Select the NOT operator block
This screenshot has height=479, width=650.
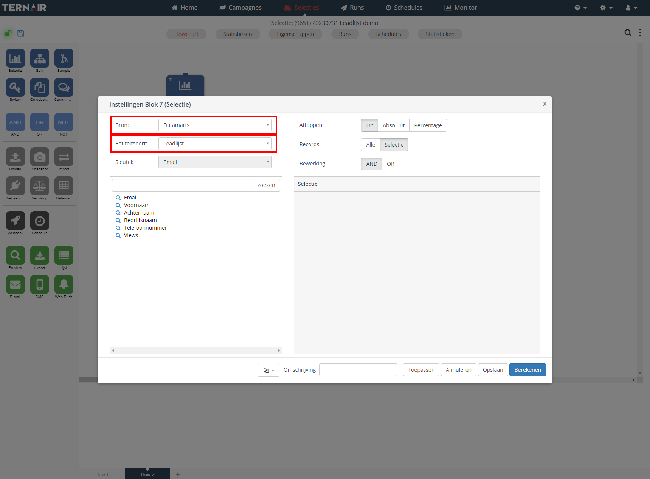(64, 122)
